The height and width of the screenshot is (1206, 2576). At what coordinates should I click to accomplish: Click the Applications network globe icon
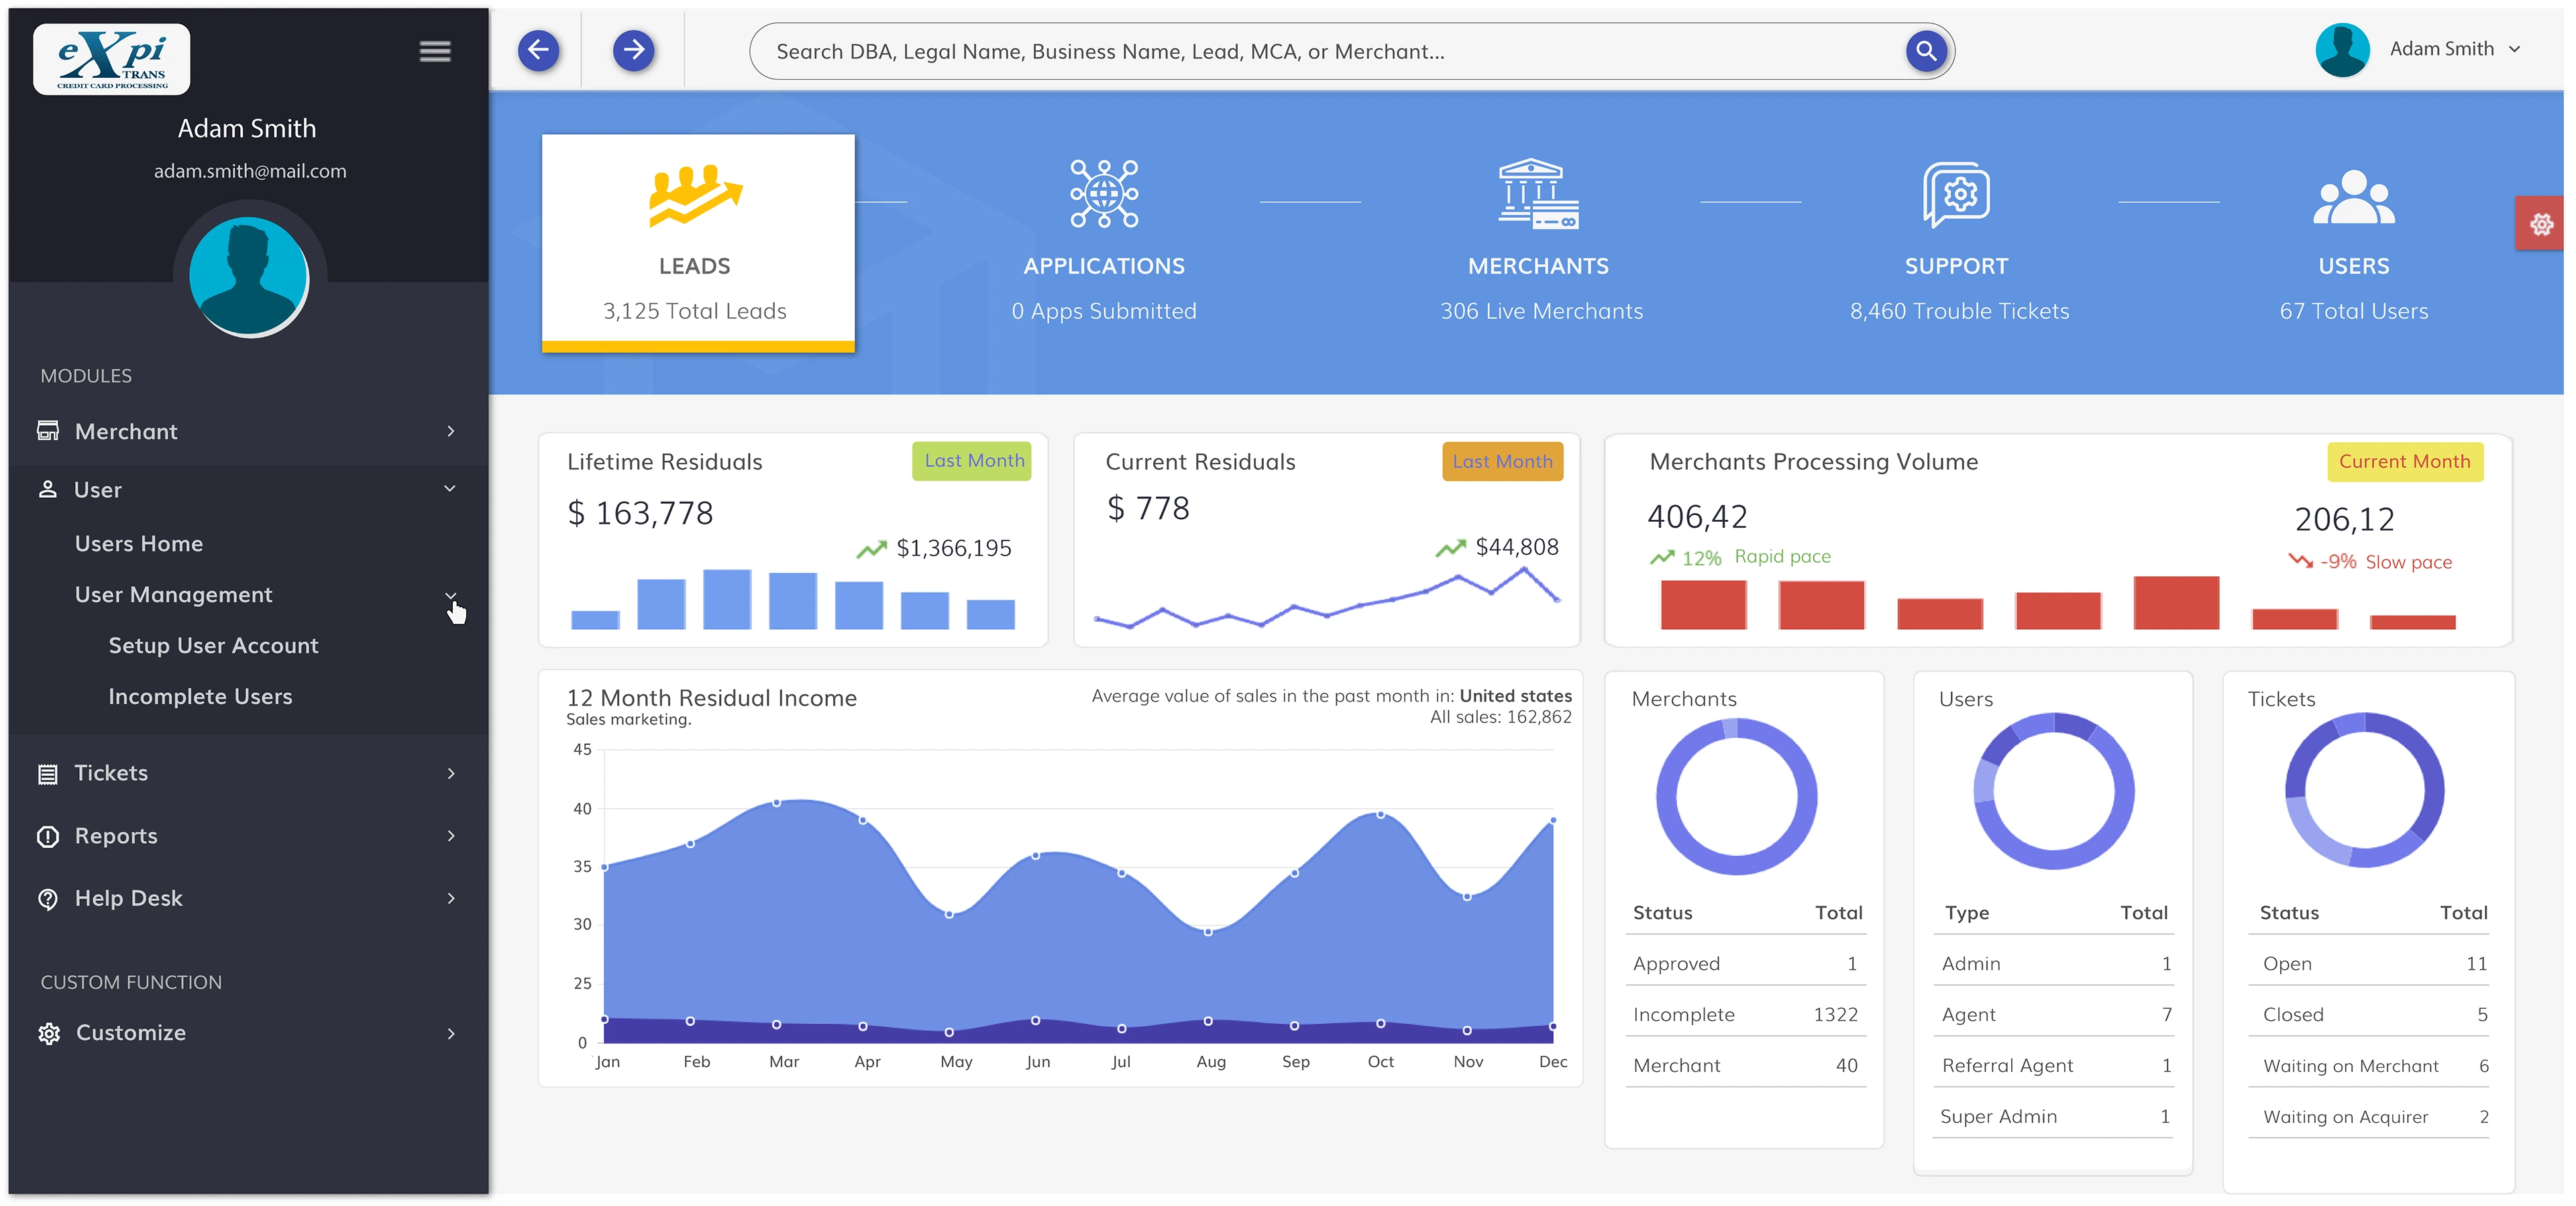click(x=1104, y=193)
